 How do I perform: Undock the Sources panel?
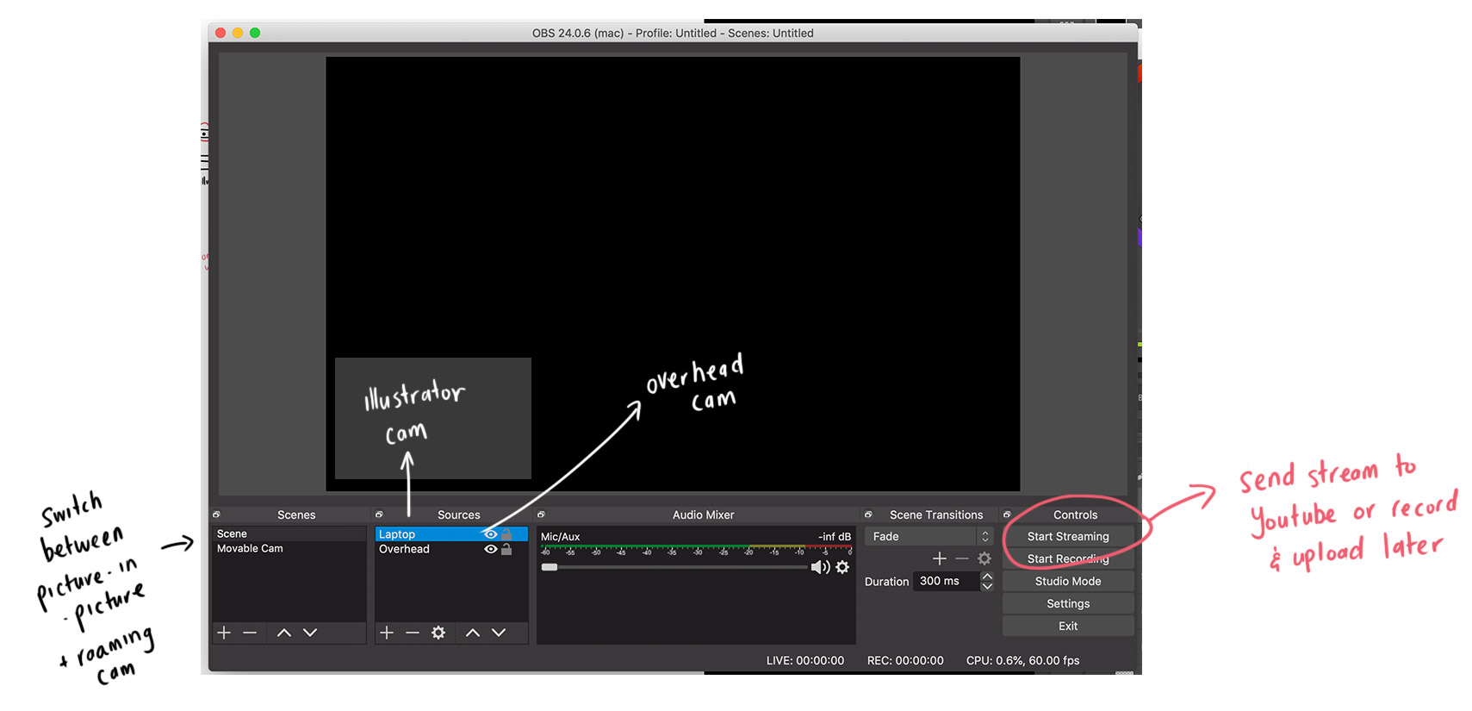[x=379, y=515]
